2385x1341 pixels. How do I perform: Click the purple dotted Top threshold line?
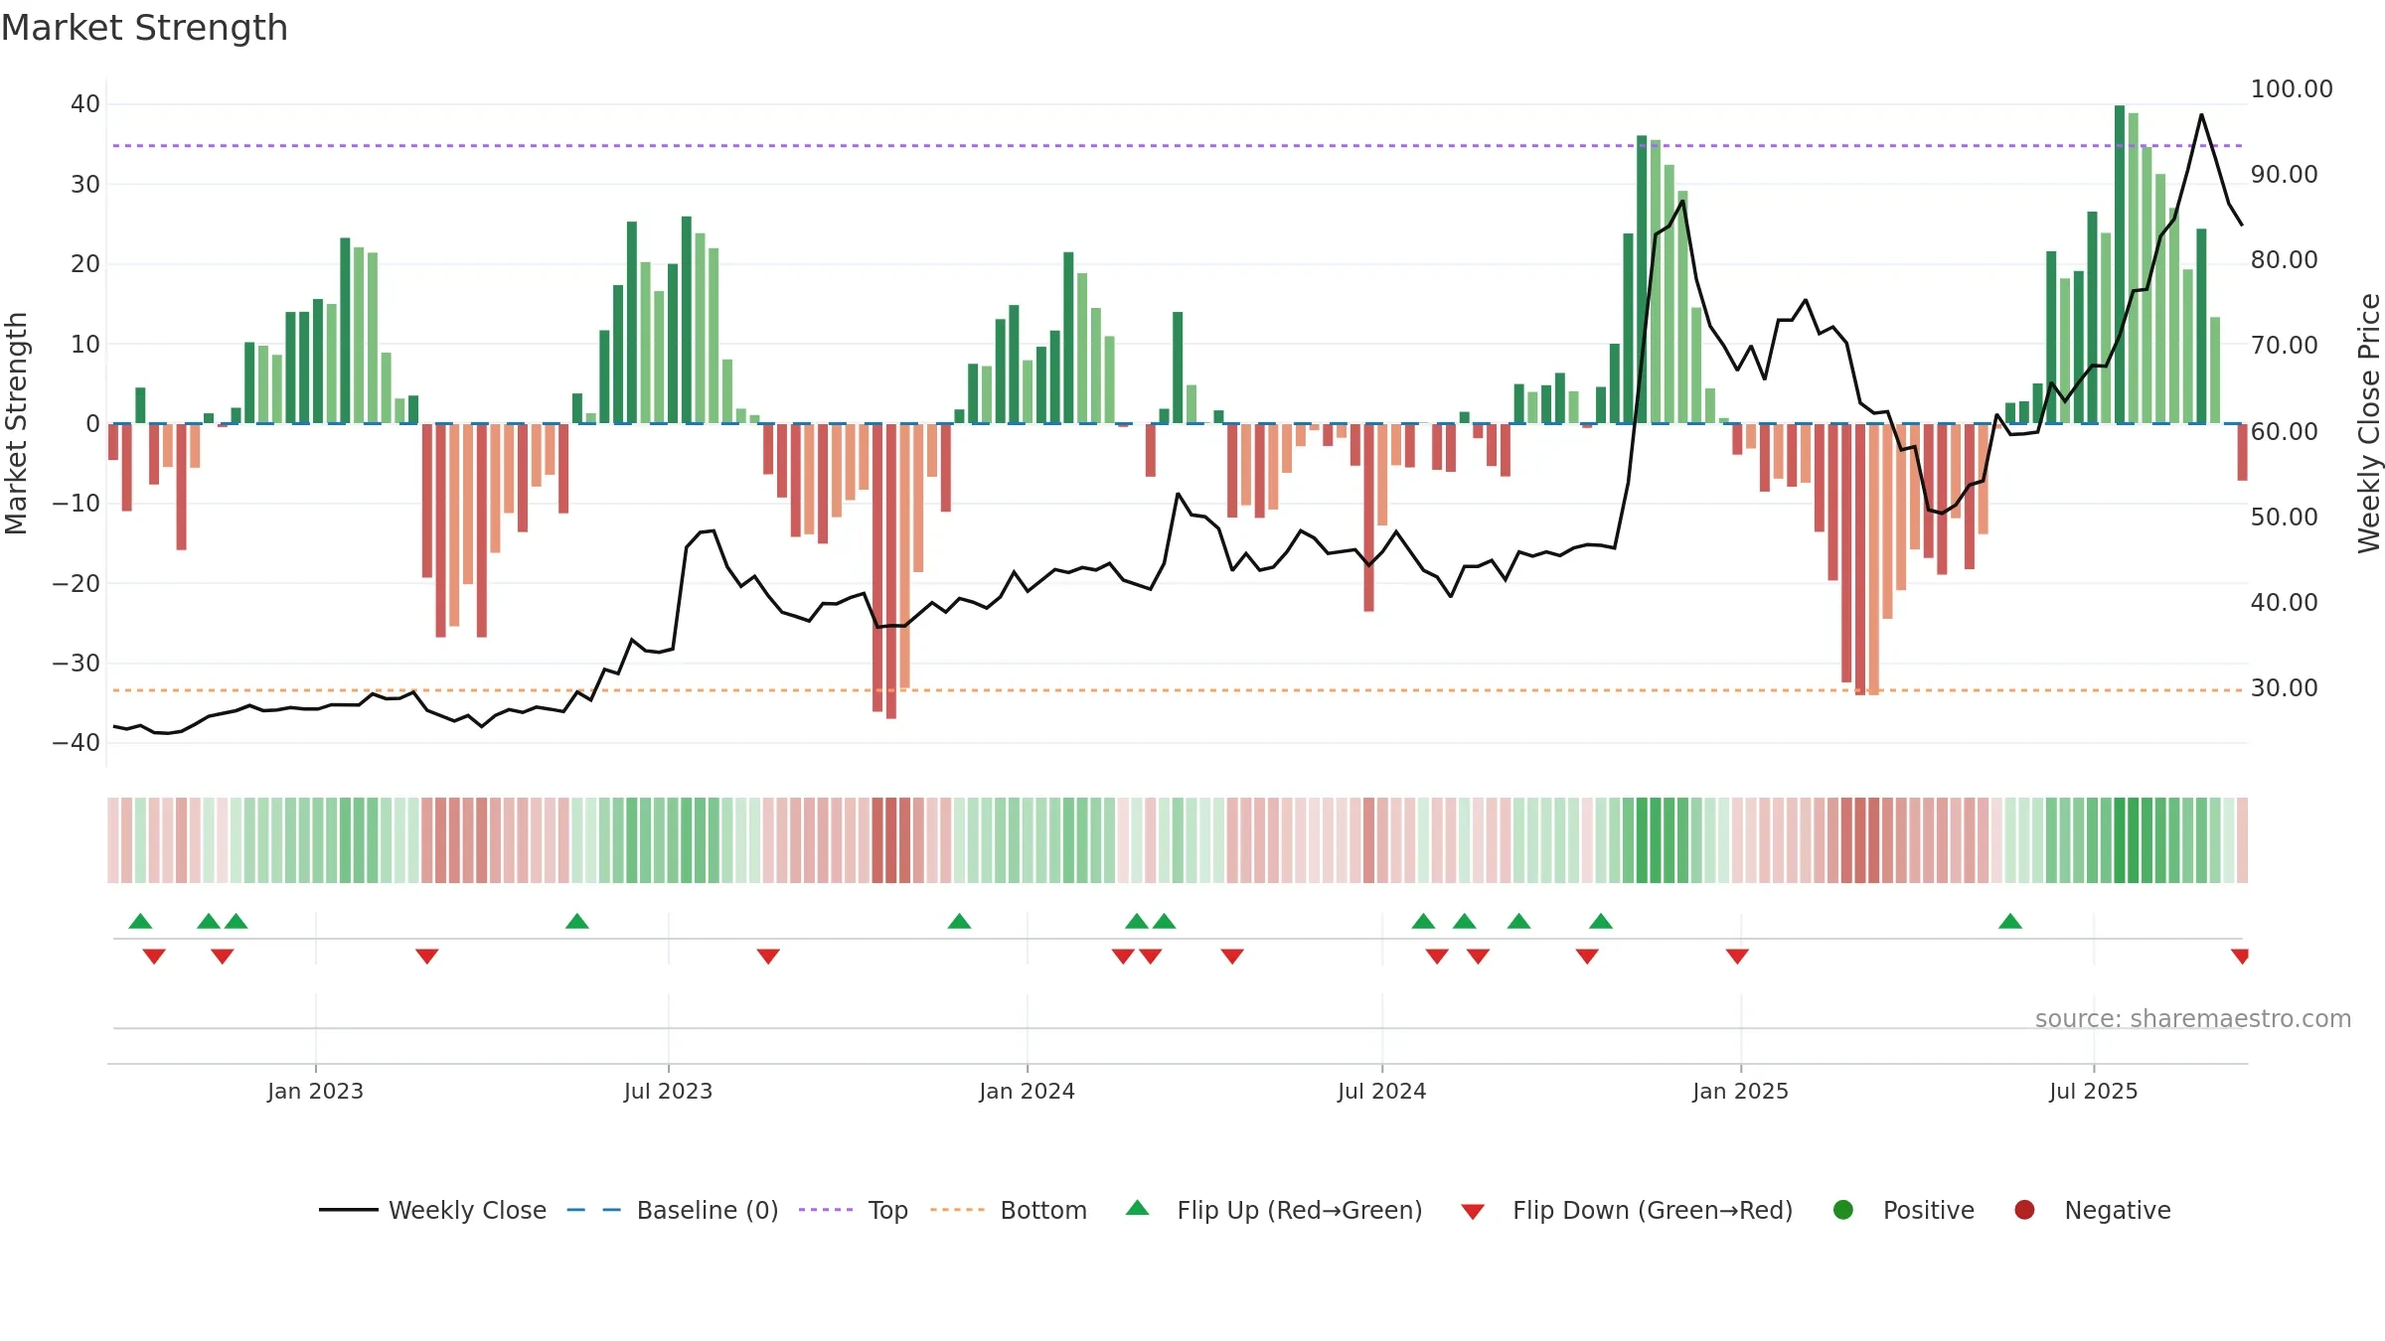(x=1178, y=146)
